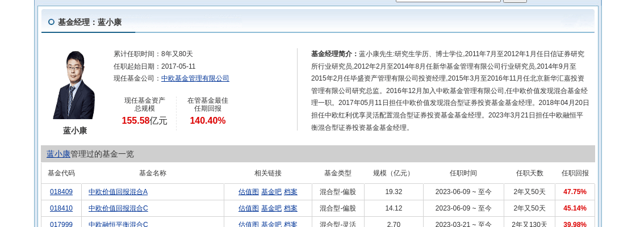Click the 蓝小康 name under the photo

point(75,131)
